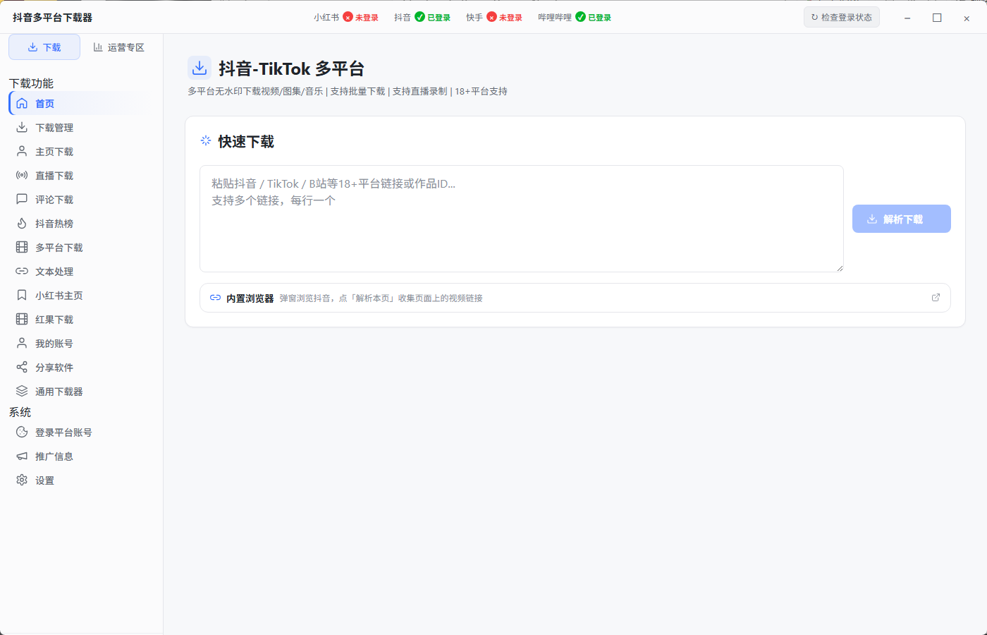Image resolution: width=987 pixels, height=635 pixels.
Task: Click the 文本处理 label
Action: (x=54, y=272)
